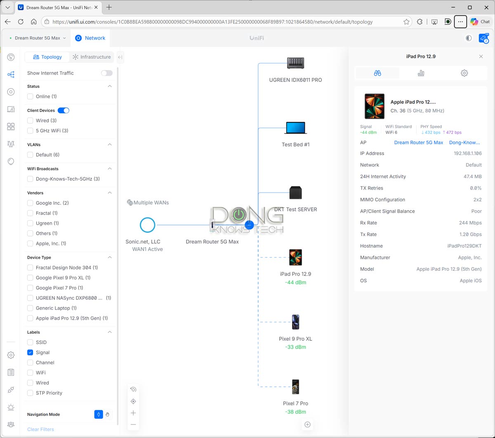Screen dimensions: 495x438
Task: Turn off the Client Devices toggle
Action: pyautogui.click(x=64, y=110)
